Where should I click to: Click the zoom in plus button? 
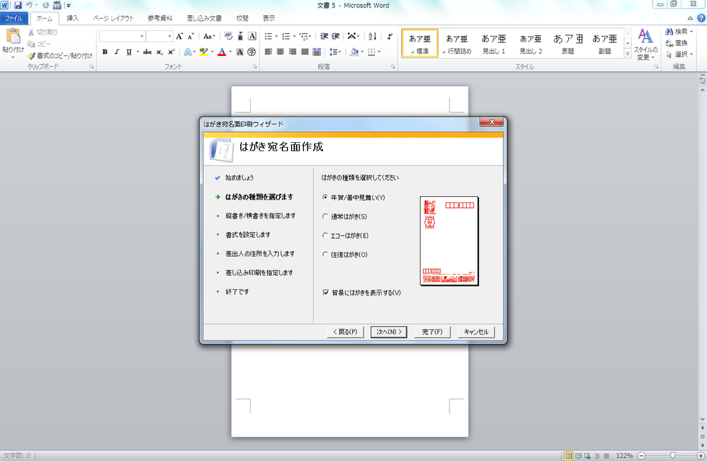(701, 456)
